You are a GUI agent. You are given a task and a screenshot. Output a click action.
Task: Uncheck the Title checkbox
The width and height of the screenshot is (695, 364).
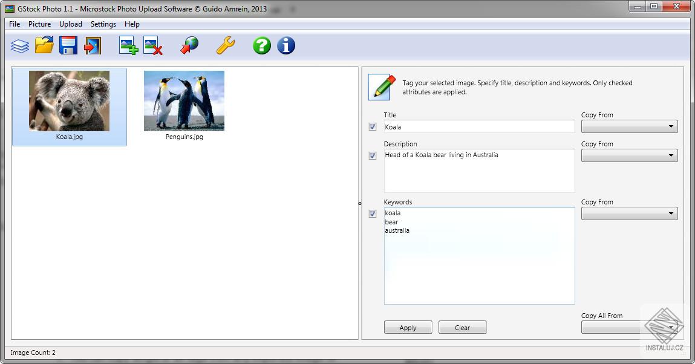[373, 126]
